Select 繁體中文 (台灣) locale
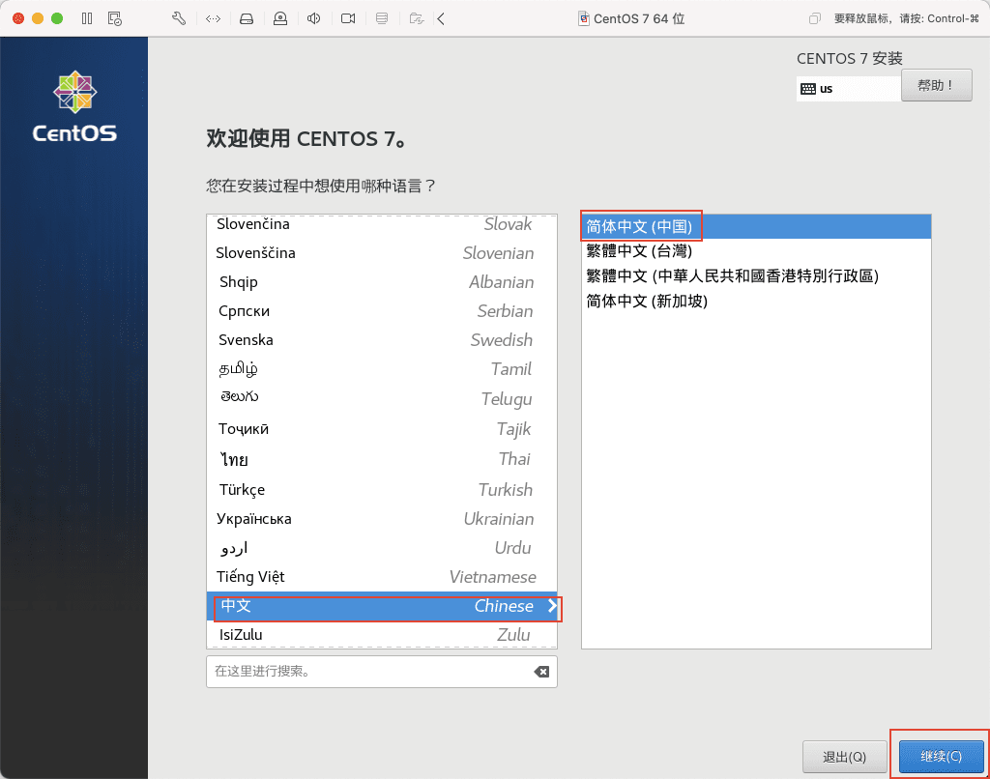This screenshot has width=990, height=779. [x=639, y=251]
